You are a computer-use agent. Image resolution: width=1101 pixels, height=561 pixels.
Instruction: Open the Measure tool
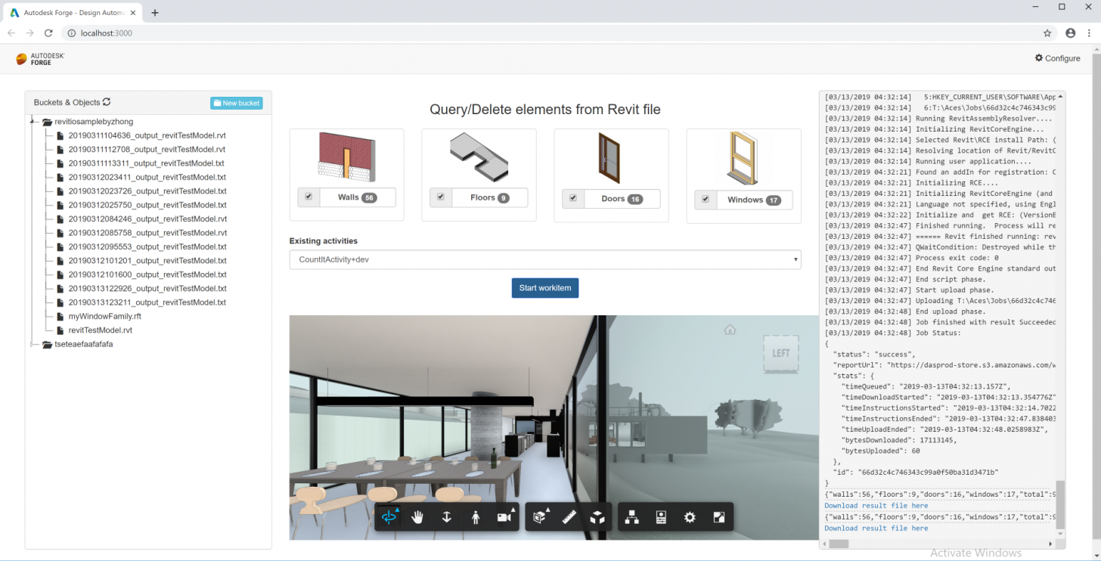569,517
